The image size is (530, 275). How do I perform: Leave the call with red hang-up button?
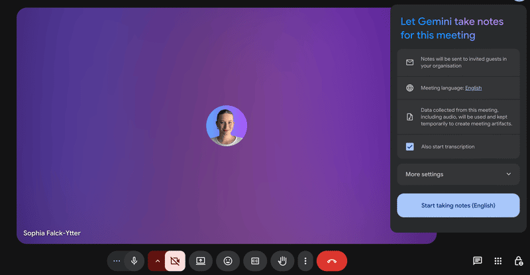point(332,261)
